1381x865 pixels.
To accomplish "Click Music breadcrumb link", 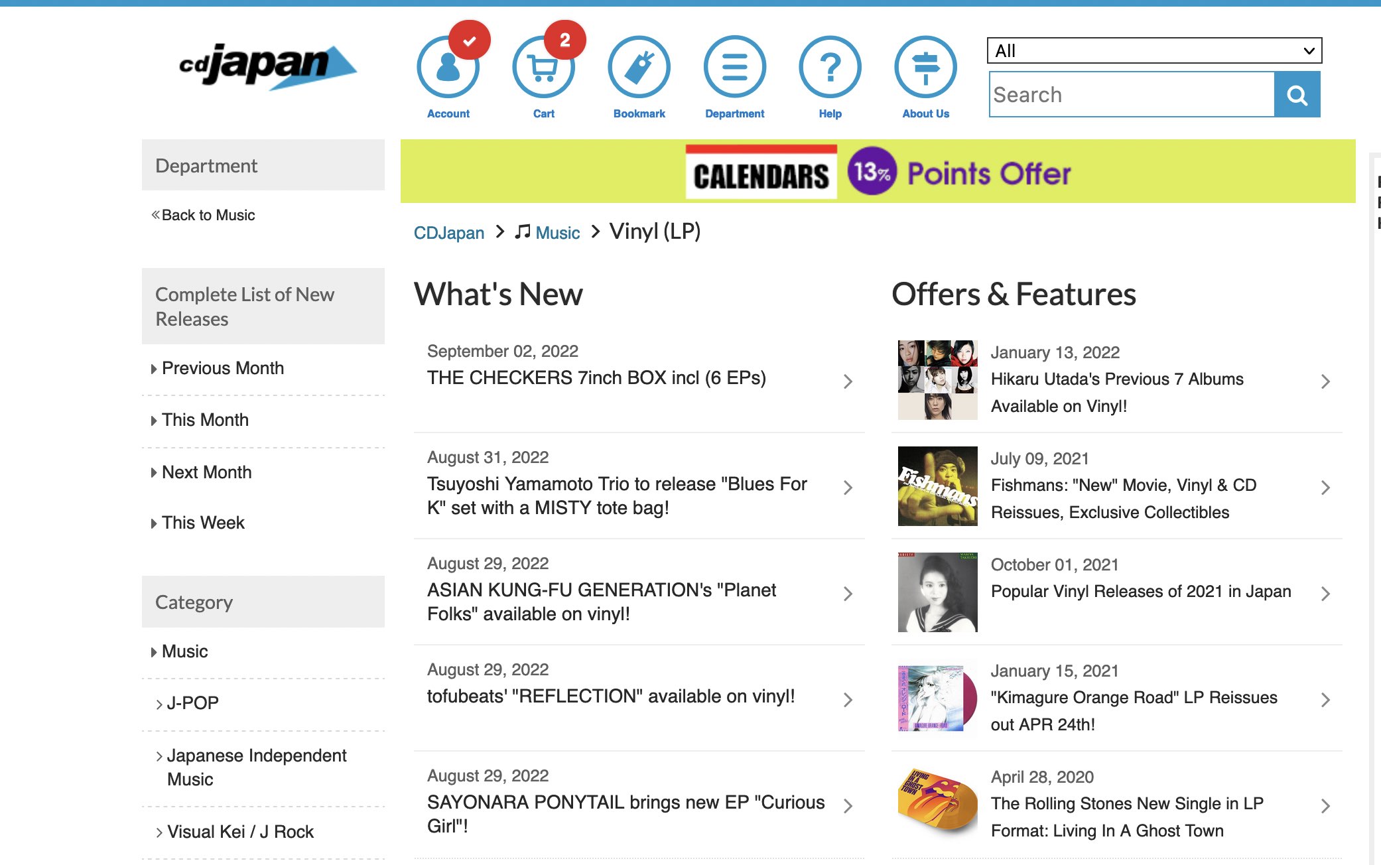I will (558, 233).
